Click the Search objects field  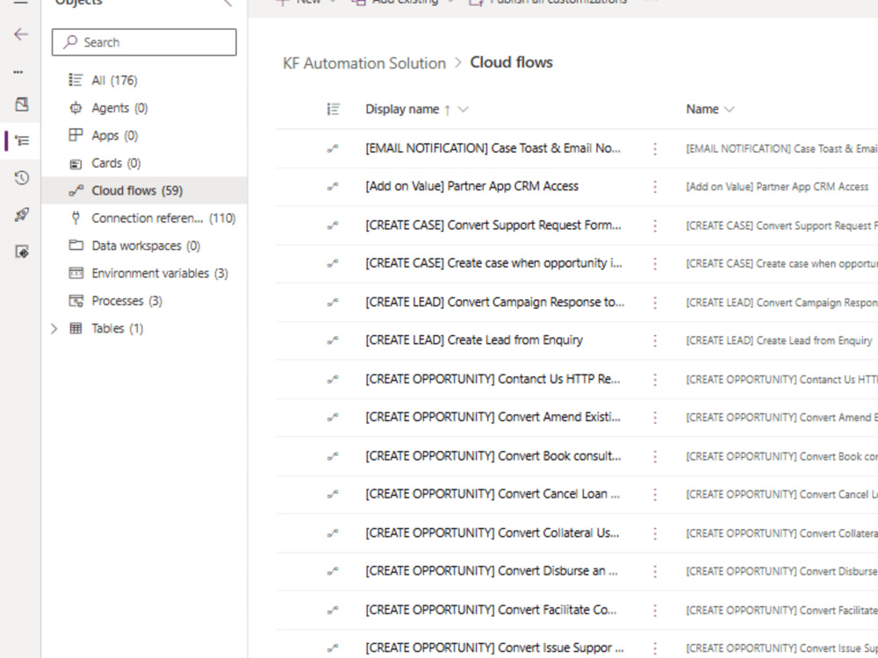point(145,42)
